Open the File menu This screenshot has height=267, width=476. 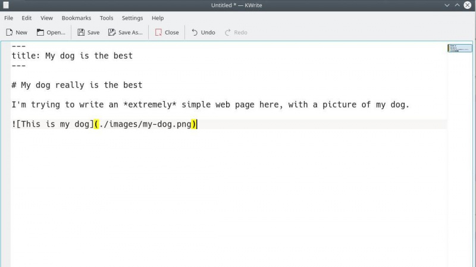pyautogui.click(x=8, y=18)
